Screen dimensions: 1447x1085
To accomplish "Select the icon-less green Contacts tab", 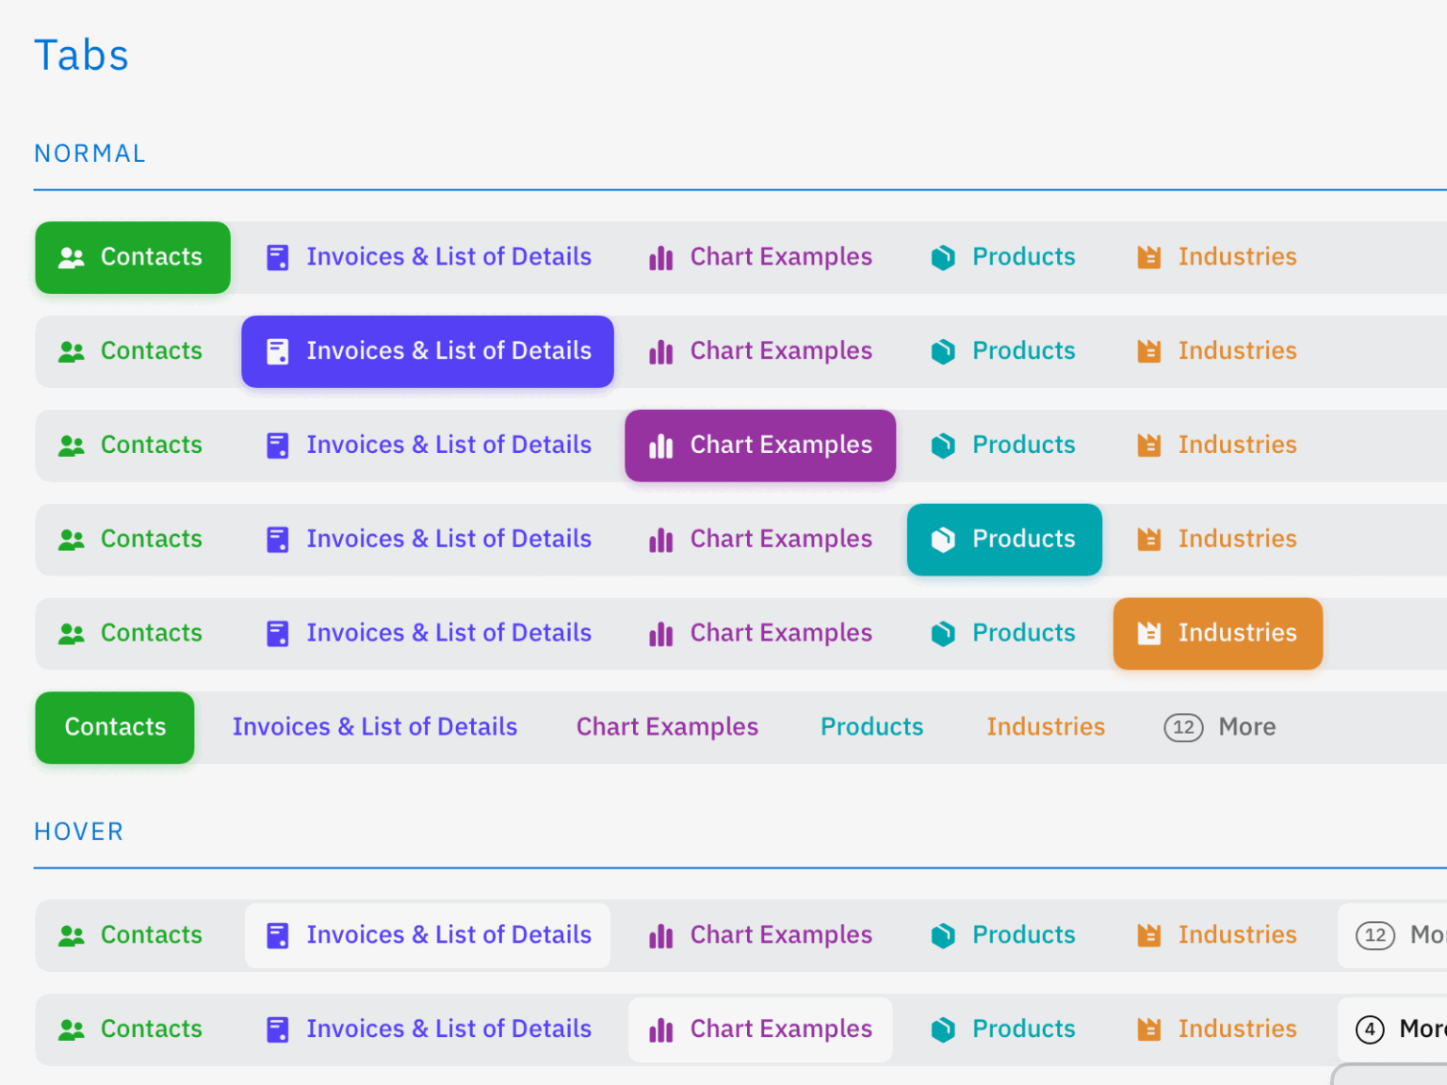I will (115, 727).
